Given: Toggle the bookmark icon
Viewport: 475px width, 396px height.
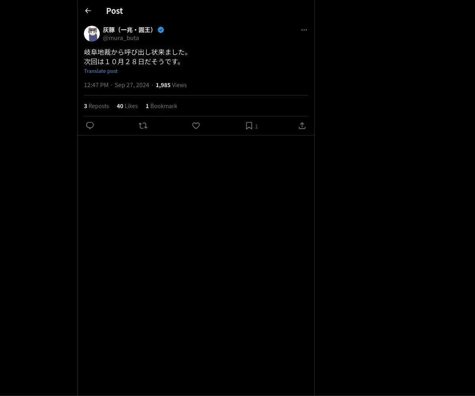Looking at the screenshot, I should (249, 126).
